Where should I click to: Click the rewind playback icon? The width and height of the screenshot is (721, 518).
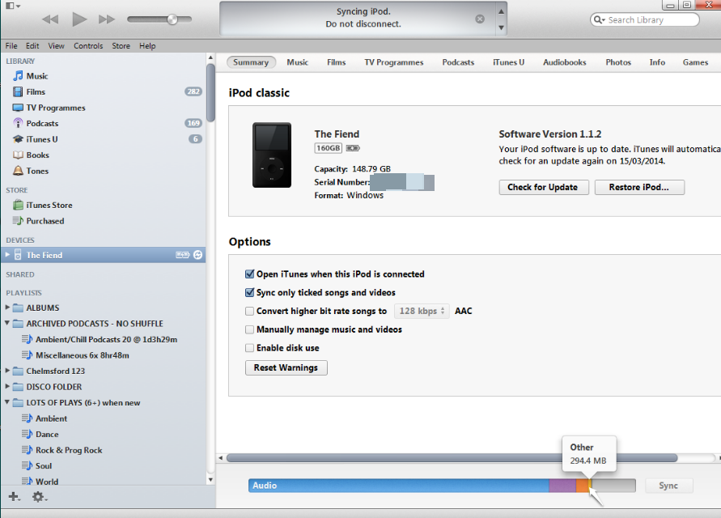[50, 19]
